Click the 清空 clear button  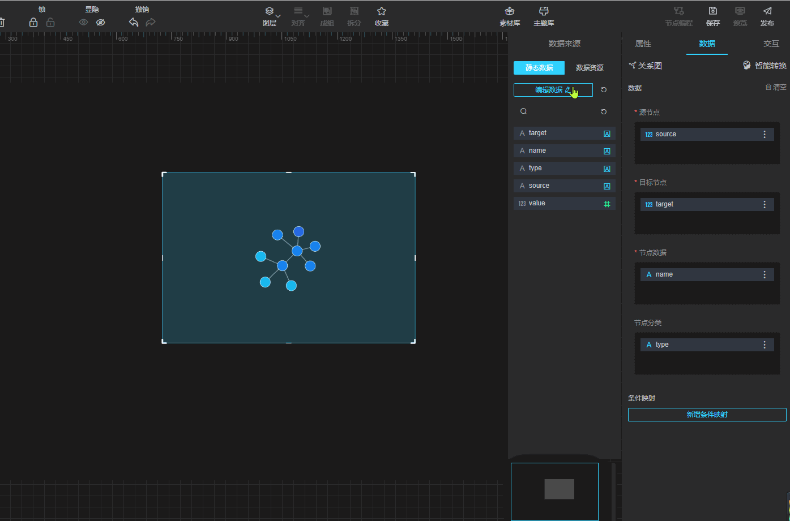[776, 87]
